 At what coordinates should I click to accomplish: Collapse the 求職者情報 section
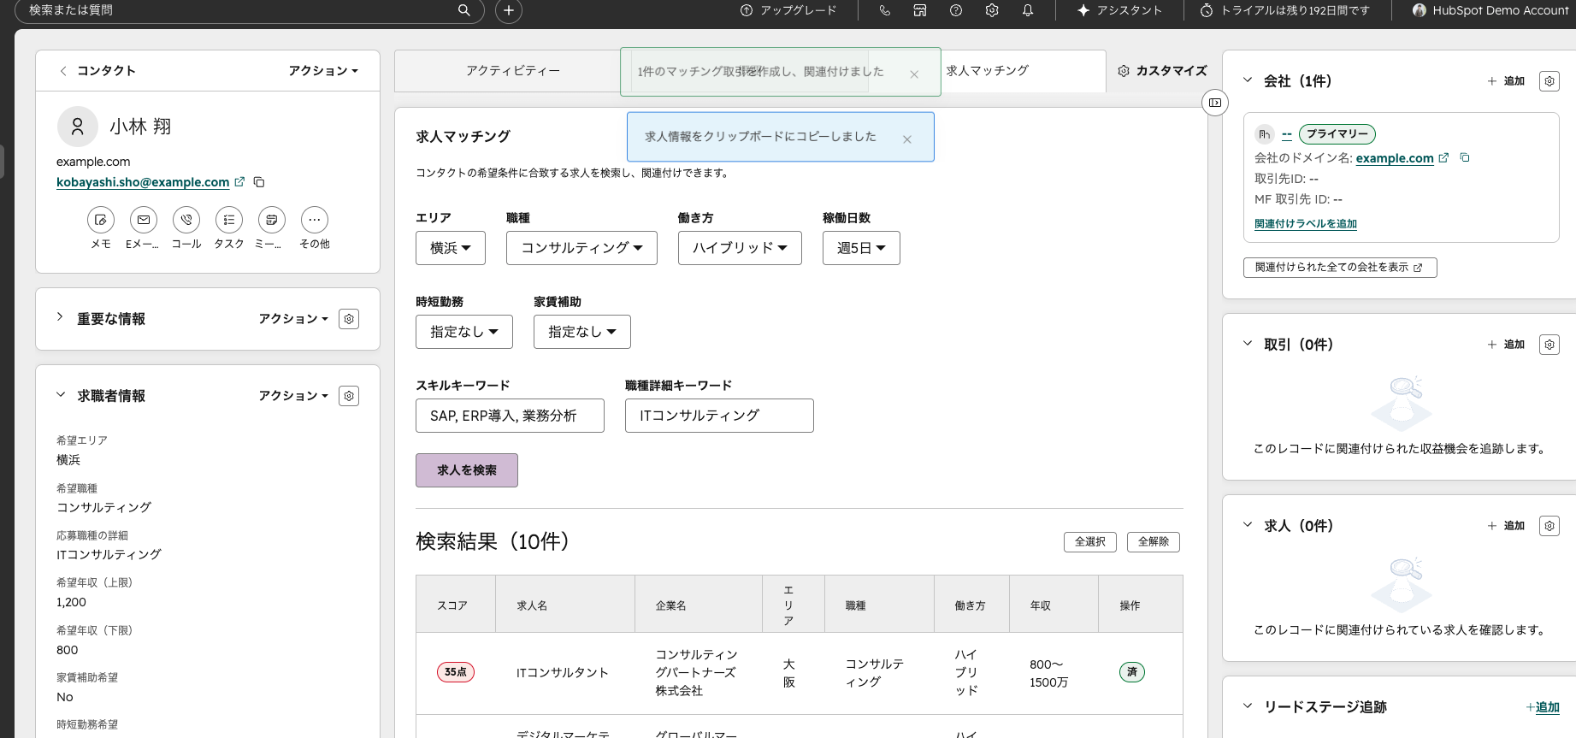pyautogui.click(x=60, y=394)
